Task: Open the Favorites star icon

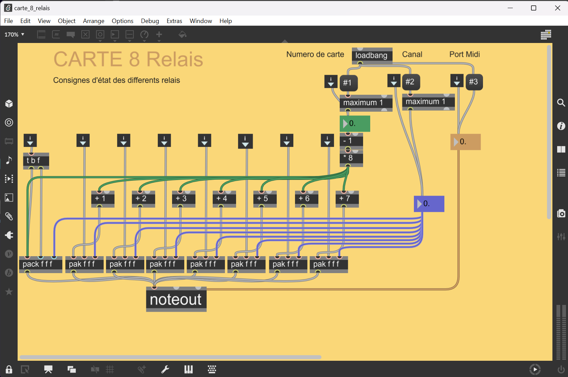Action: (x=9, y=292)
